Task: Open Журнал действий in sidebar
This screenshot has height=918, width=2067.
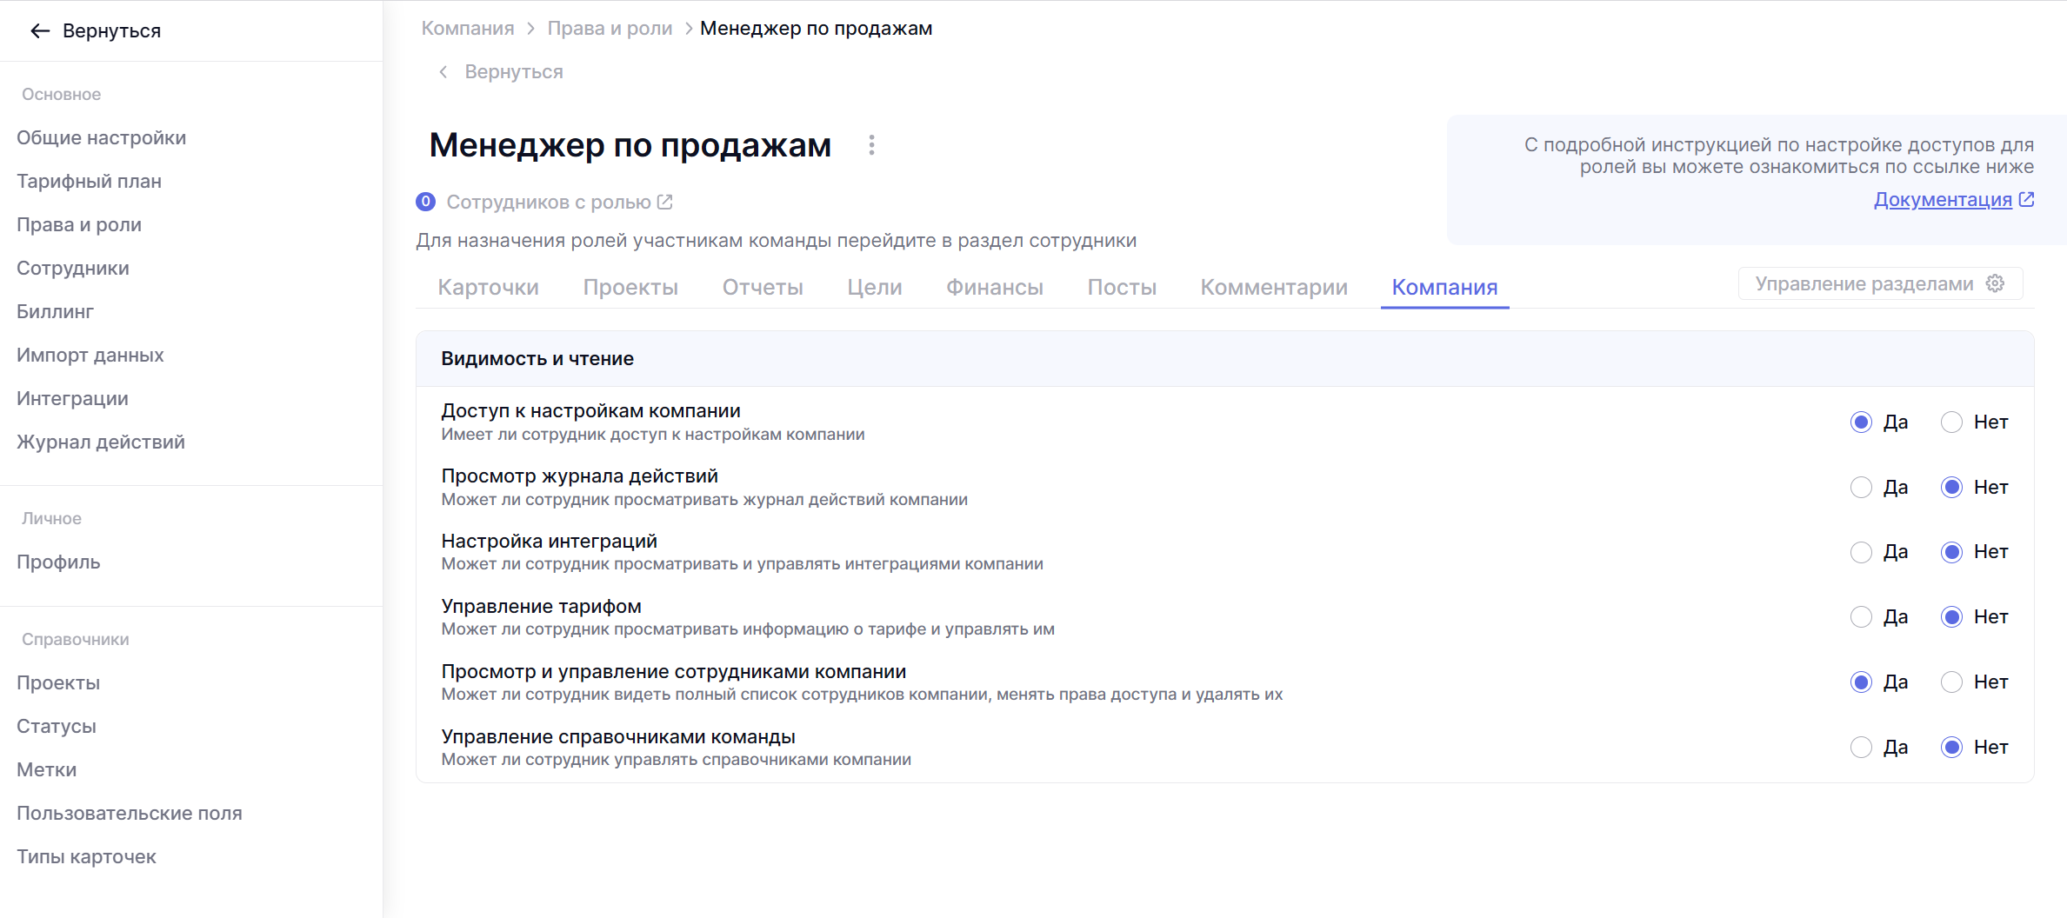Action: tap(101, 442)
